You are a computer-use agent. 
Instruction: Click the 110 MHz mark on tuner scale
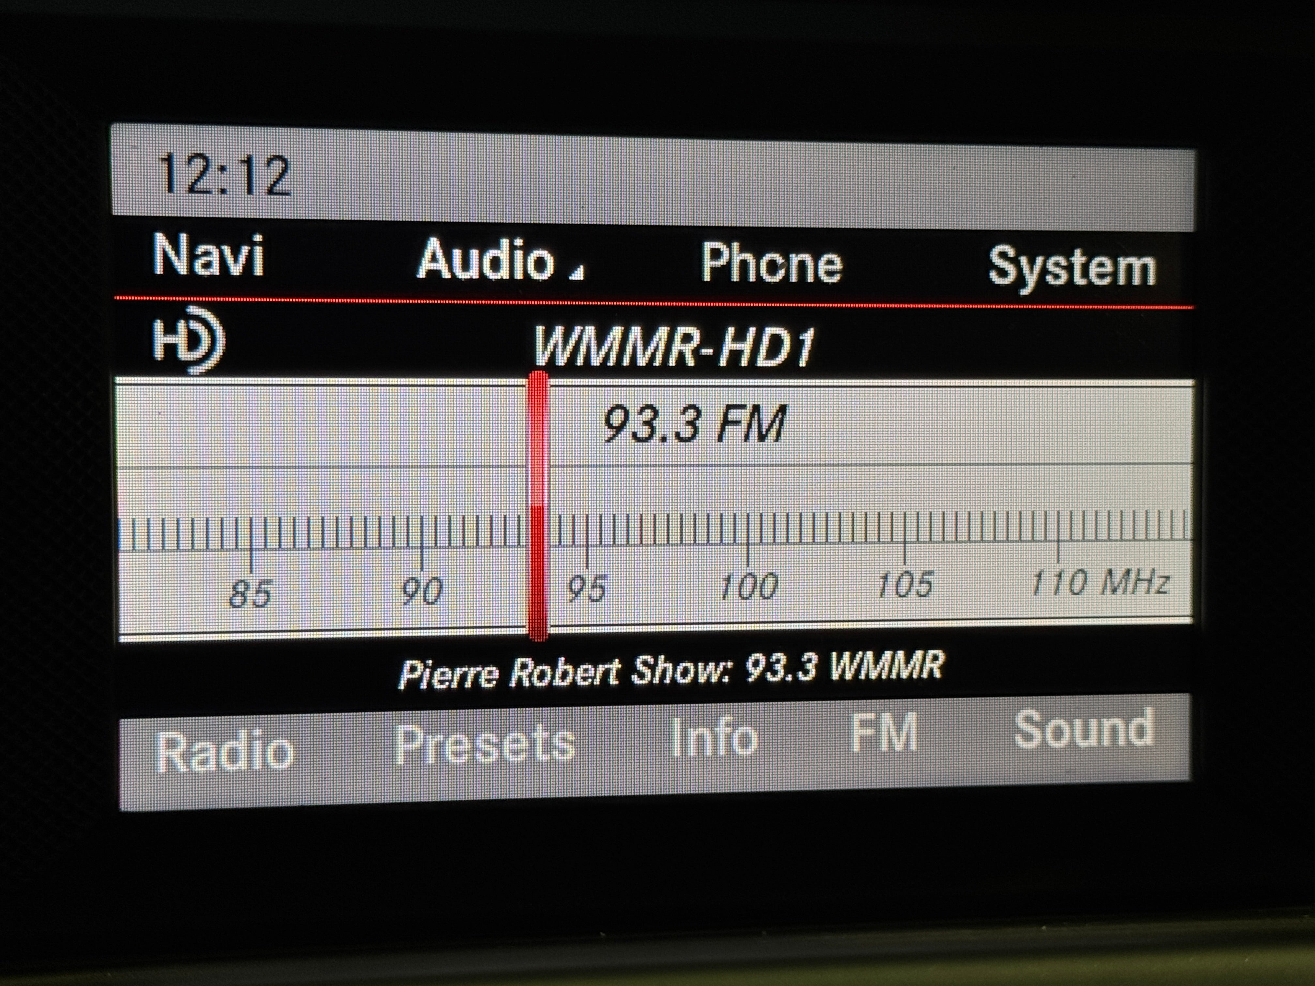(1100, 582)
